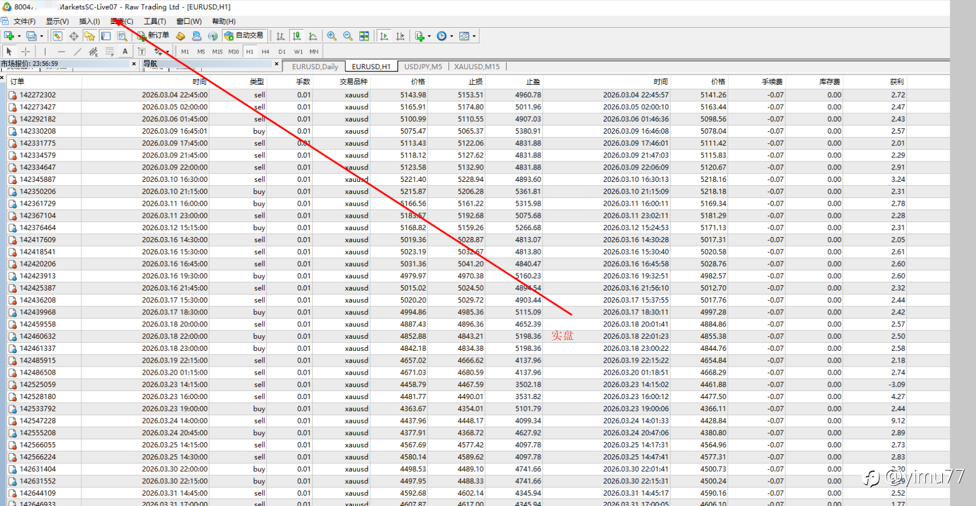Zoom out of the chart
Image resolution: width=976 pixels, height=506 pixels.
coord(348,36)
